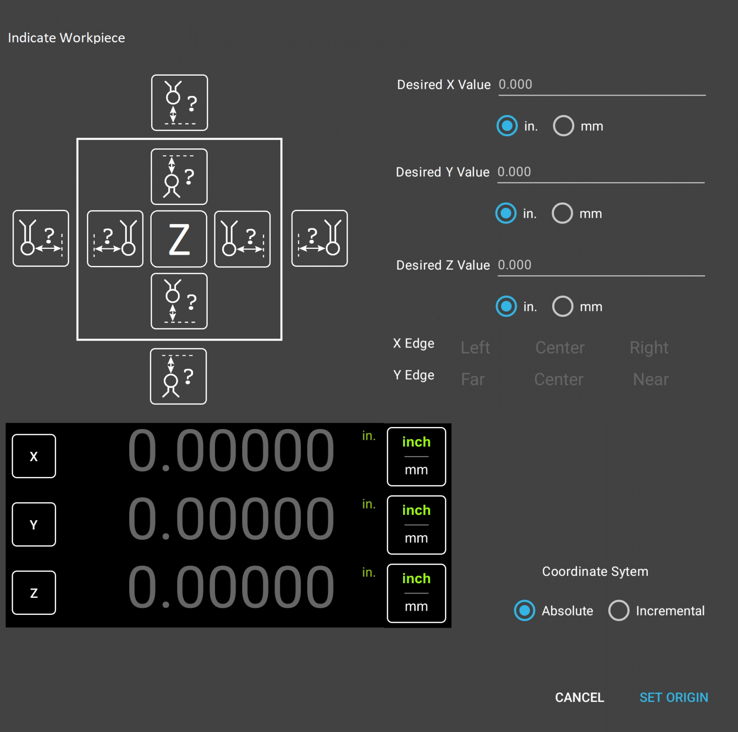This screenshot has height=732, width=738.
Task: Click the X axis button on readout
Action: pos(34,456)
